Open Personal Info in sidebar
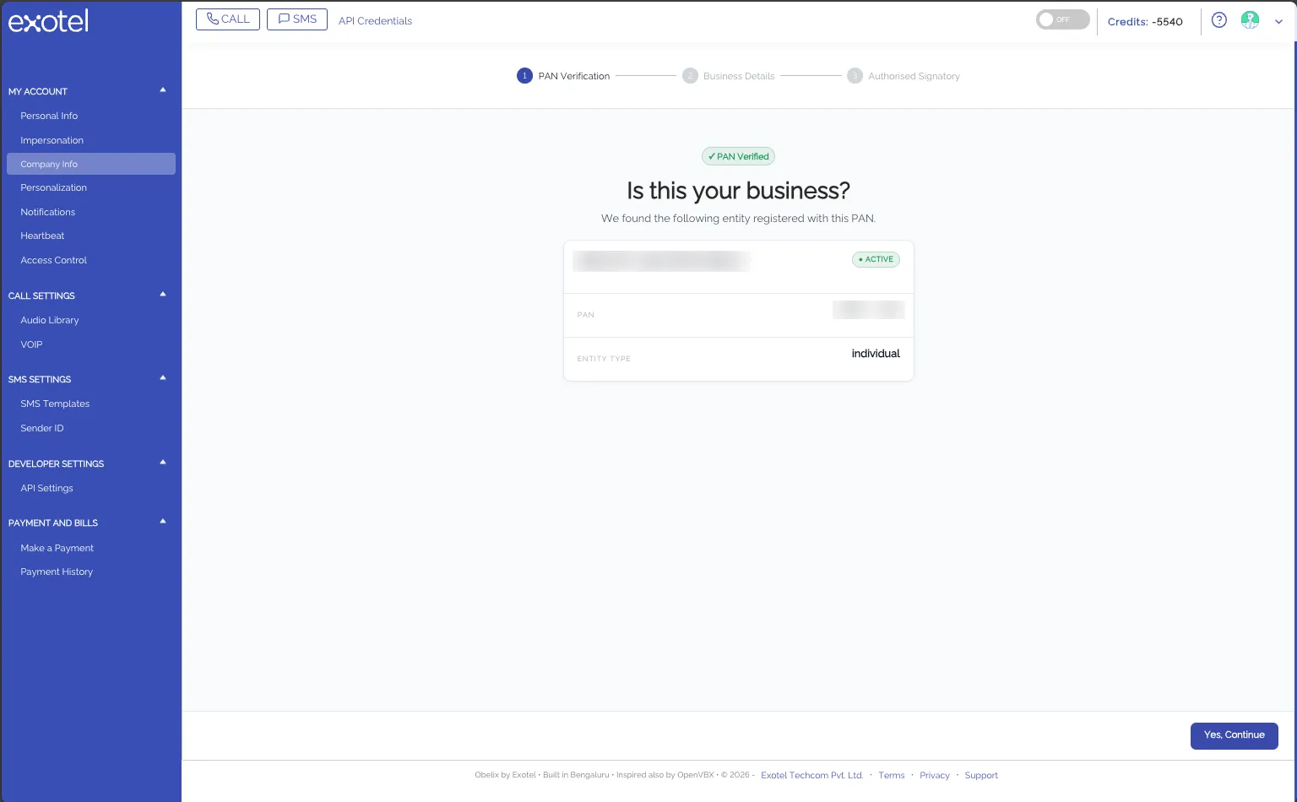The image size is (1297, 802). click(49, 116)
